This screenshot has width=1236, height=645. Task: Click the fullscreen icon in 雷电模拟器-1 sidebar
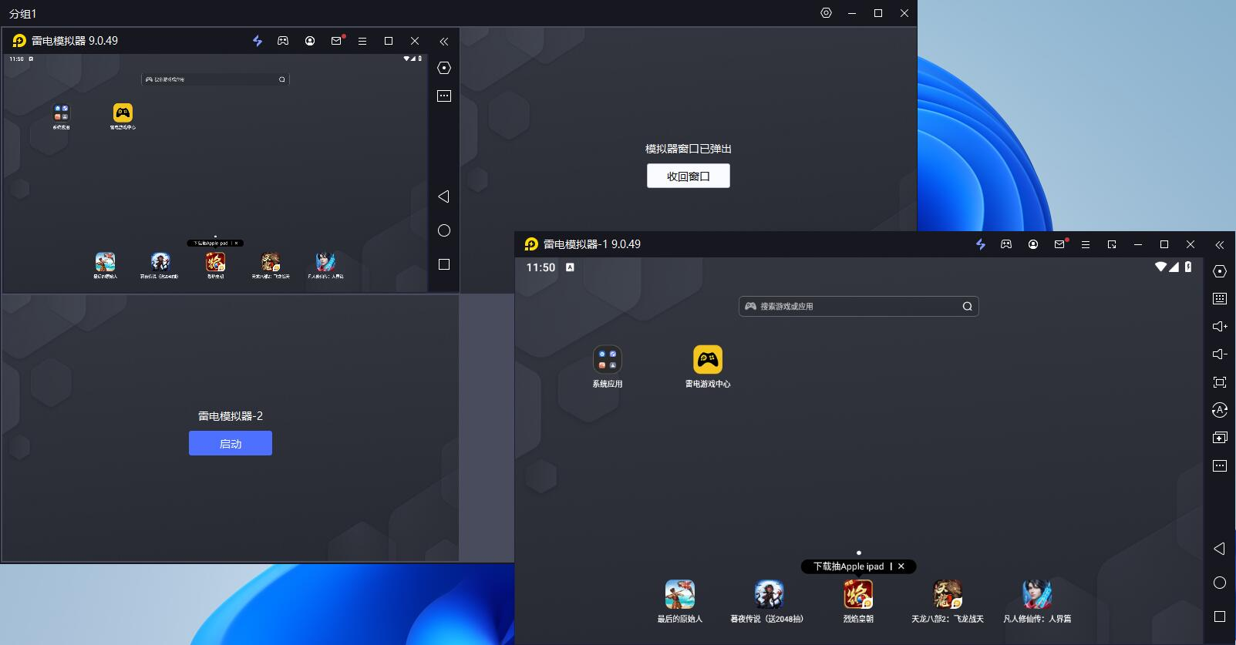pyautogui.click(x=1219, y=382)
